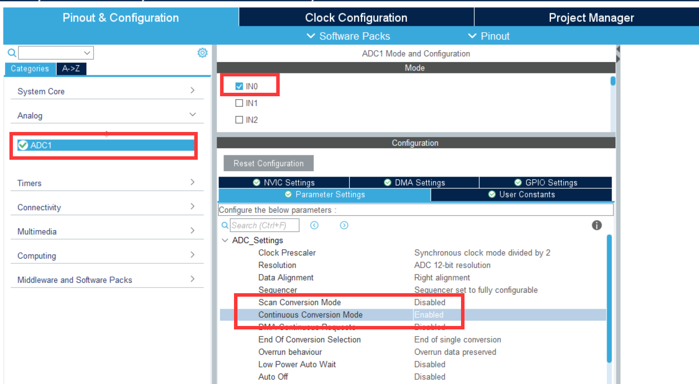Go to next search result arrow
This screenshot has width=699, height=384.
(x=344, y=225)
